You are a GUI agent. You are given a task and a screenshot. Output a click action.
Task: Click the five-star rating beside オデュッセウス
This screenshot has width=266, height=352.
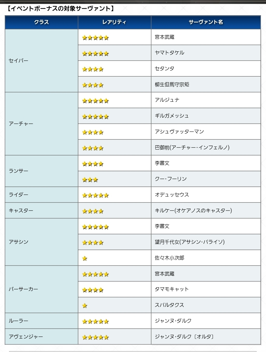tap(95, 195)
